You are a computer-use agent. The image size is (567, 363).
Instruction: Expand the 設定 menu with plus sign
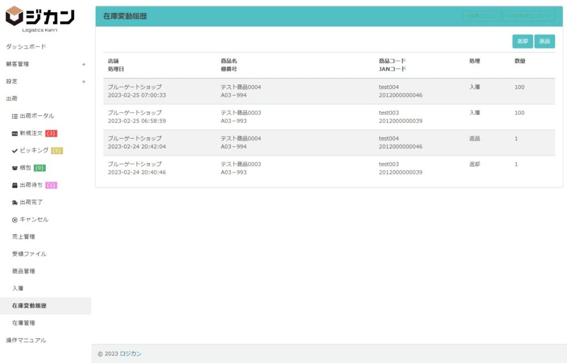84,82
